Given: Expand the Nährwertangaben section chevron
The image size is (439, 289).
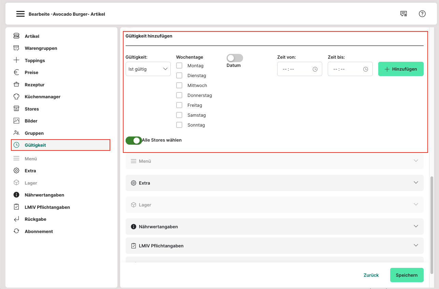Looking at the screenshot, I should pyautogui.click(x=416, y=226).
